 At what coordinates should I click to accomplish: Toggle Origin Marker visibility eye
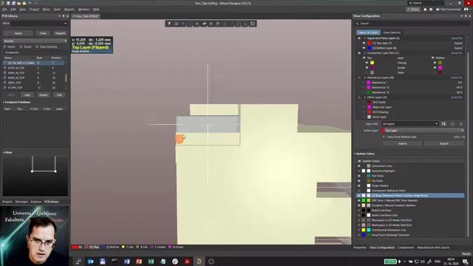pos(359,185)
